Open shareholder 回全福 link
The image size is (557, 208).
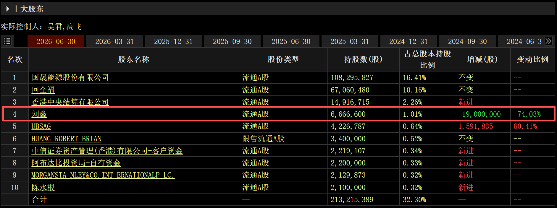point(43,90)
